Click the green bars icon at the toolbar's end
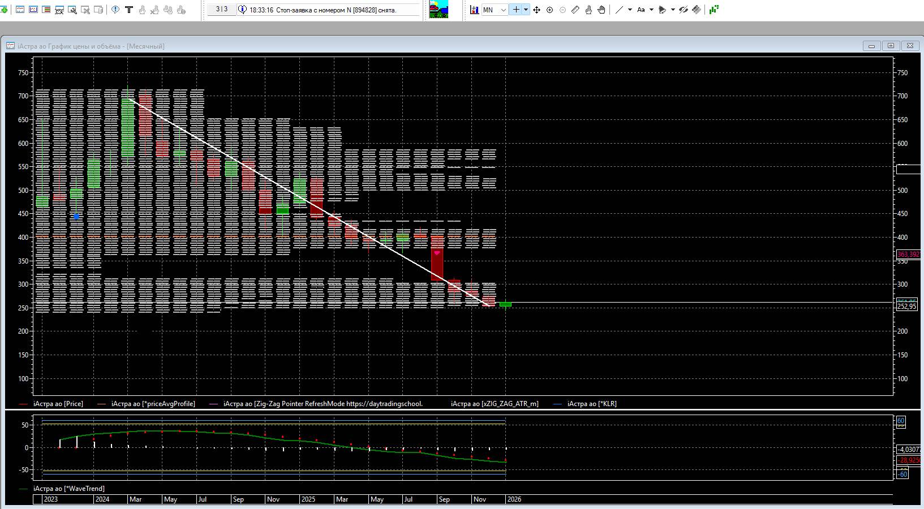 click(x=714, y=10)
